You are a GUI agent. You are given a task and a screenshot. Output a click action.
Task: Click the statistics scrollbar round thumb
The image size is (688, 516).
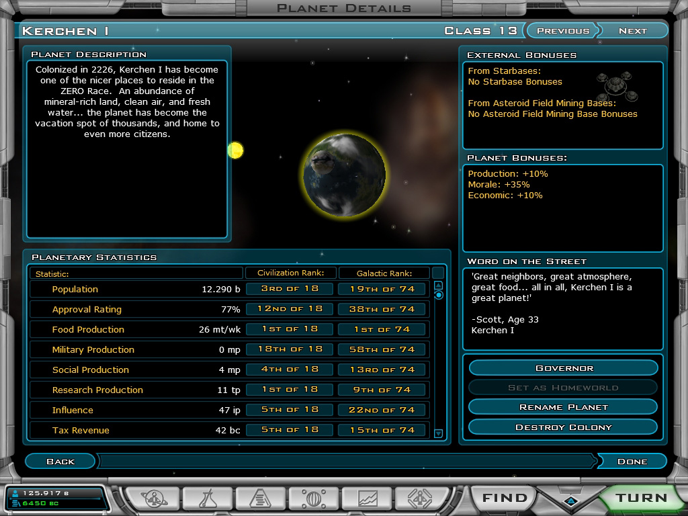438,296
